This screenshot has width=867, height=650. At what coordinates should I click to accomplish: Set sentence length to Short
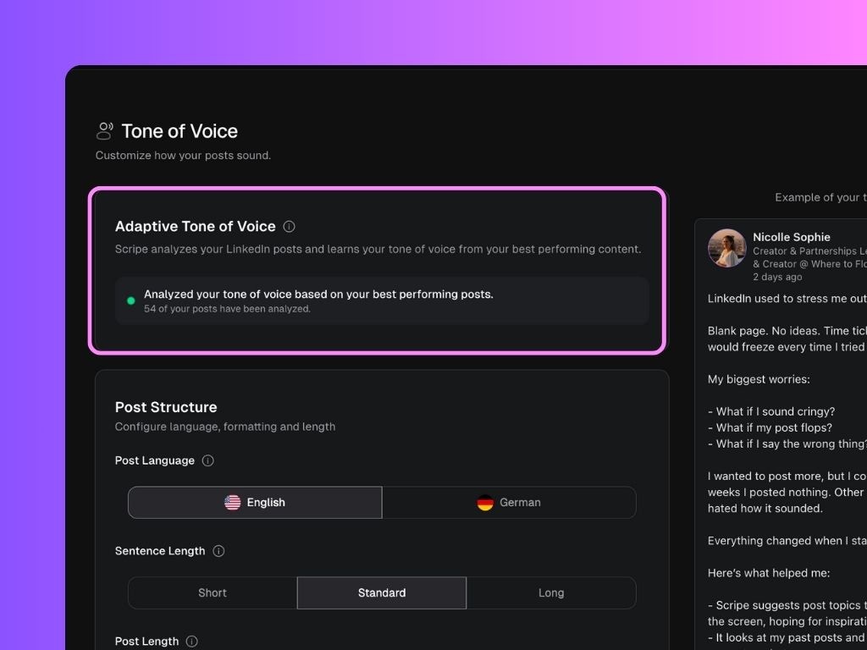pyautogui.click(x=213, y=593)
